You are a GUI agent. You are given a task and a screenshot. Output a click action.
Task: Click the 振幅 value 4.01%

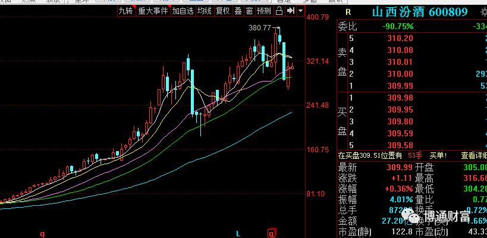pyautogui.click(x=400, y=199)
